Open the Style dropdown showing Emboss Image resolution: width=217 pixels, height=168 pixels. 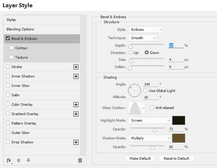tap(146, 30)
